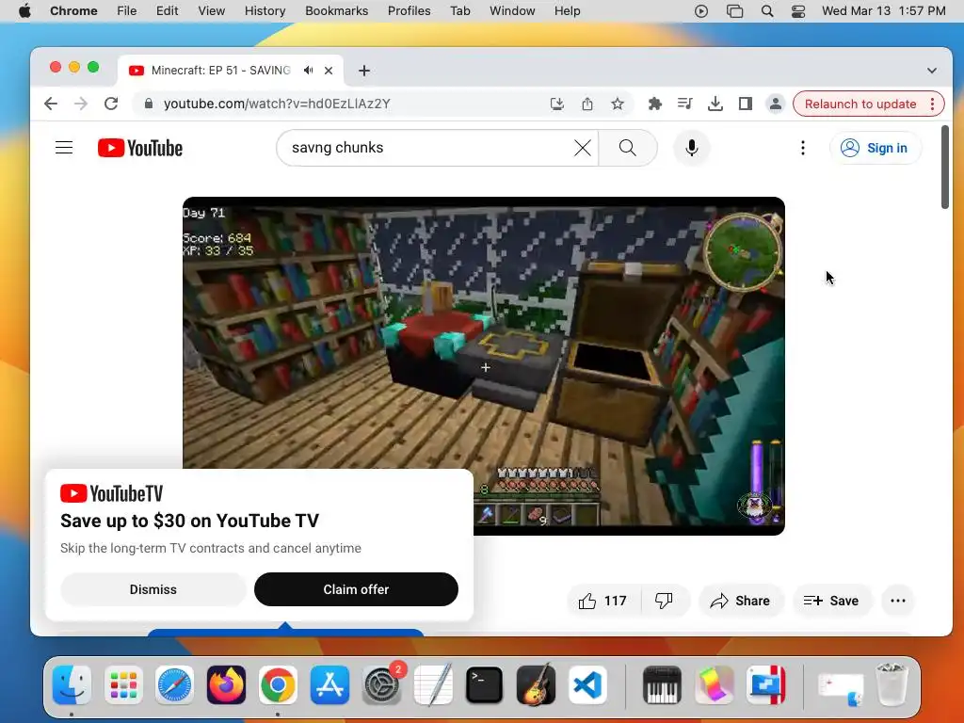This screenshot has height=723, width=964.
Task: Open the Apple menu
Action: click(x=24, y=11)
